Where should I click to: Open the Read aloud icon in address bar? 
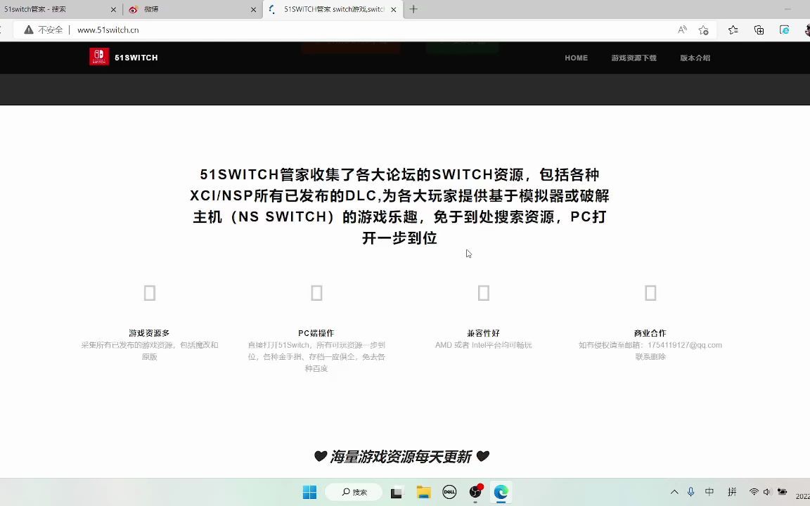[x=682, y=30]
